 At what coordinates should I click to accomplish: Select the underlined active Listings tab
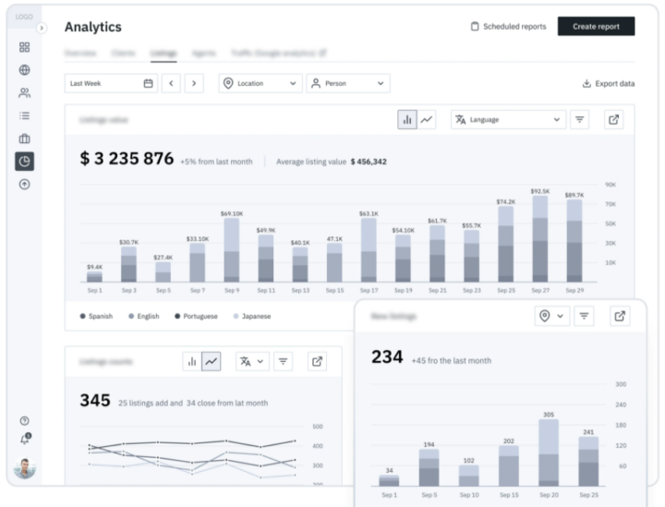pos(163,54)
